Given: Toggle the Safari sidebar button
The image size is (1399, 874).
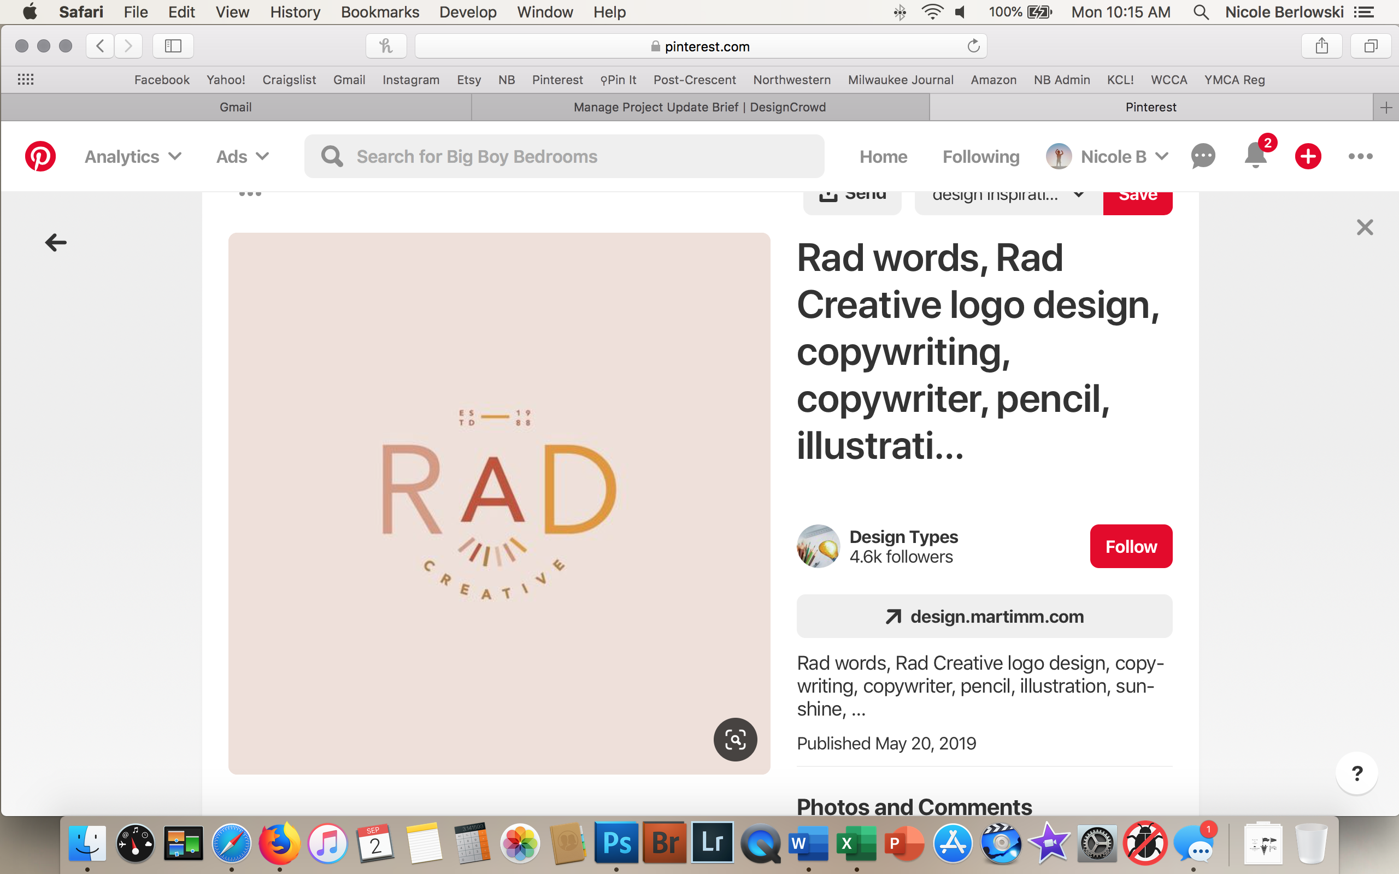Looking at the screenshot, I should [x=173, y=46].
